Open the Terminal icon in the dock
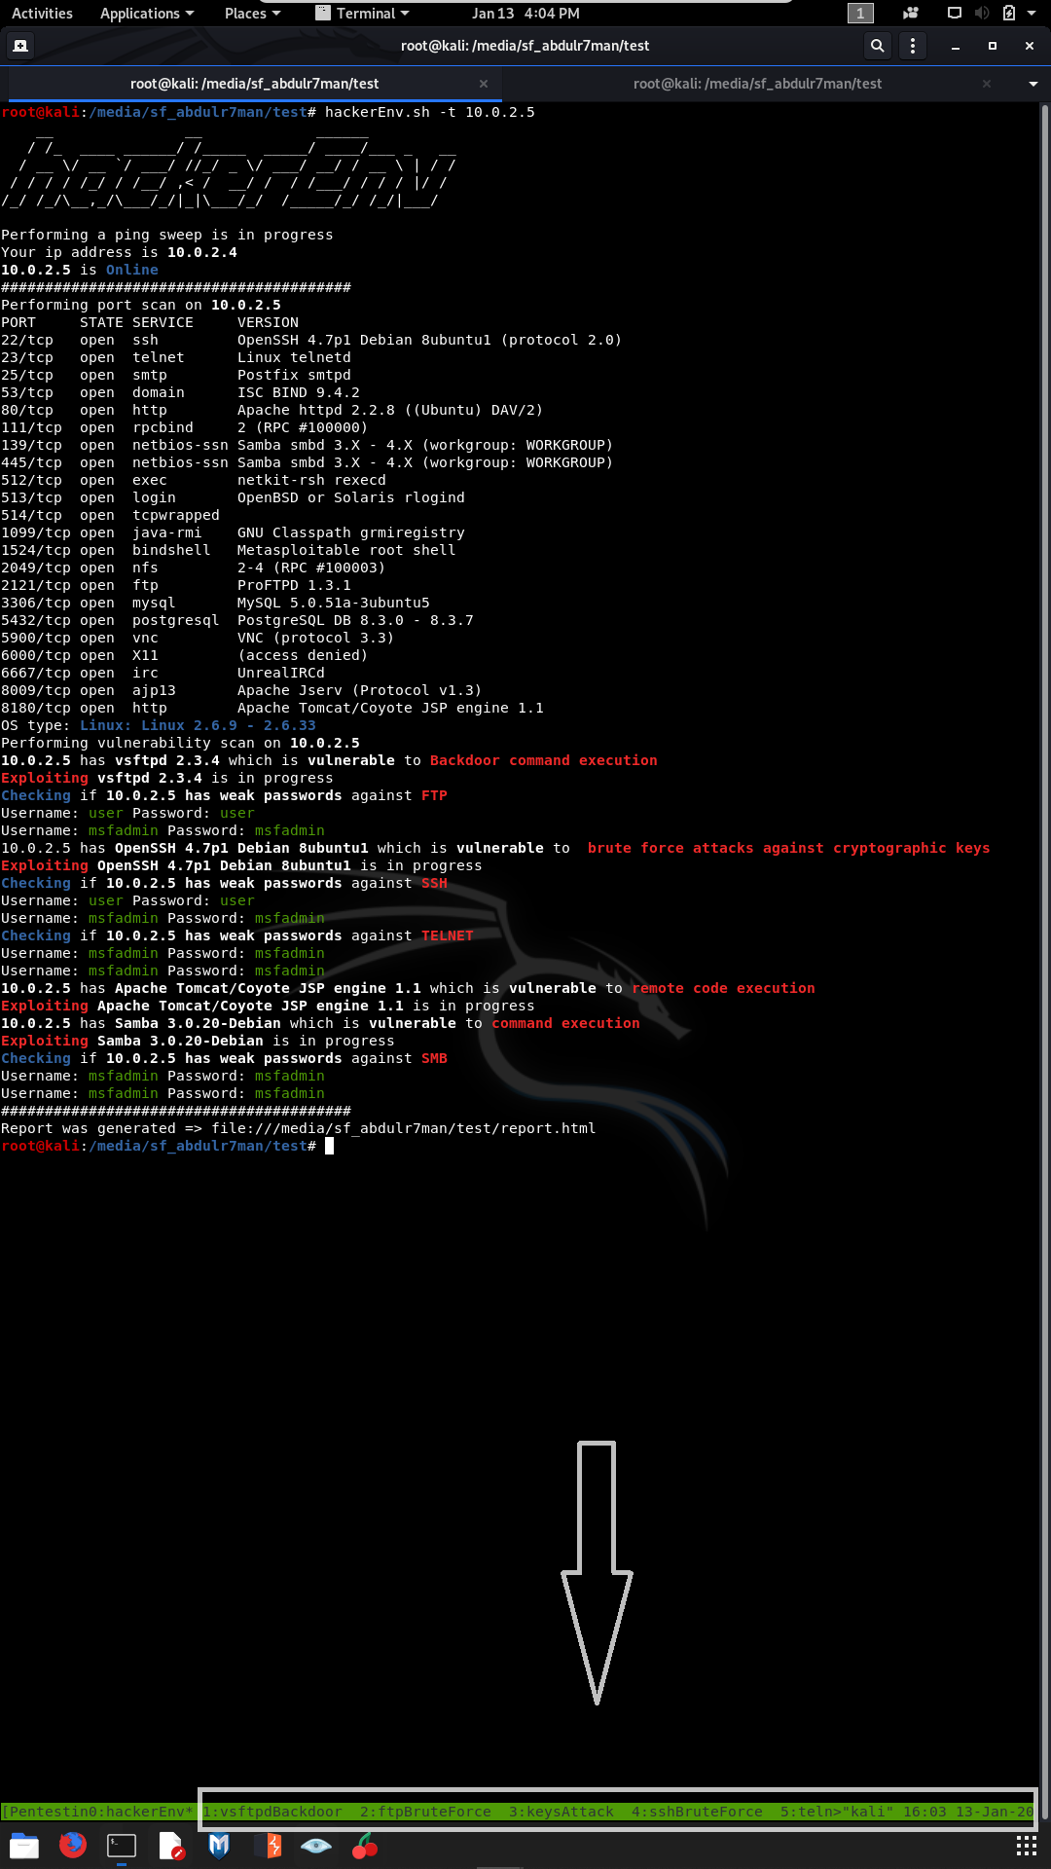Screen dimensions: 1051x1869 click(122, 1845)
